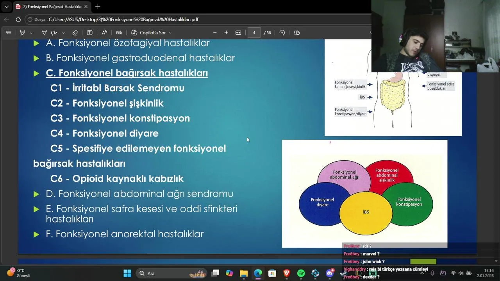This screenshot has height=281, width=500.
Task: Click 'F. Fonksiyonel anorektal hastalıklar' line
Action: (x=125, y=234)
